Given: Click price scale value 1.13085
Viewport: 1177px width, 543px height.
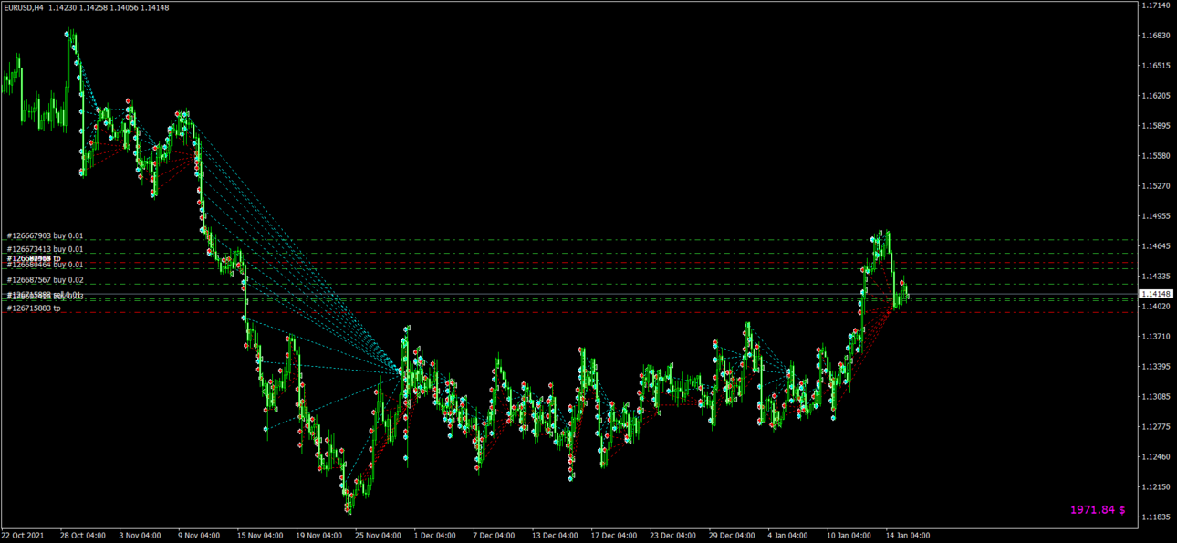Looking at the screenshot, I should (x=1155, y=397).
